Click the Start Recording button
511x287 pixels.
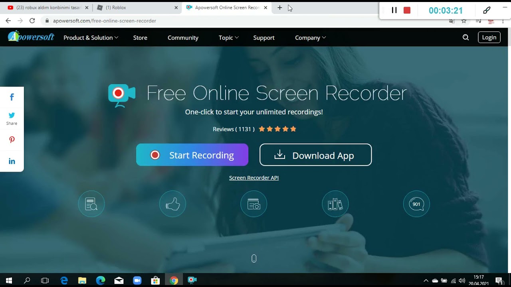coord(192,155)
